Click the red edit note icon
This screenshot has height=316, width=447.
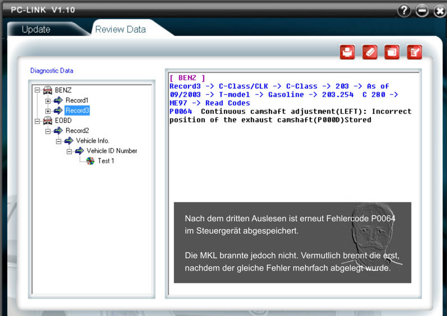tap(414, 53)
